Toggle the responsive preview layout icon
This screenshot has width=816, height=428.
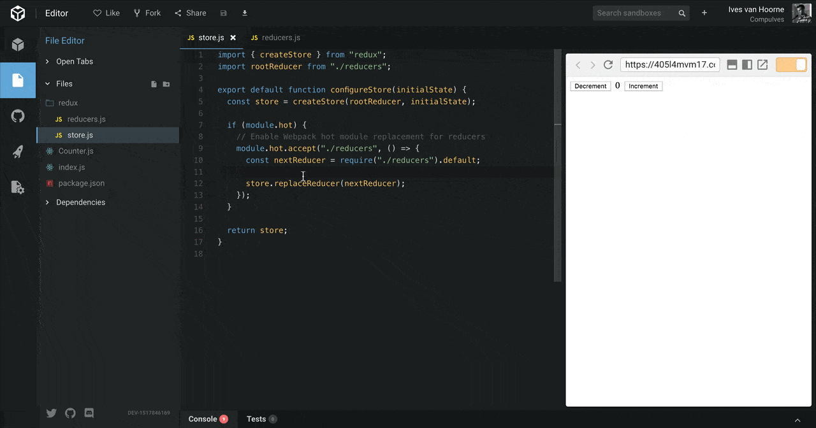(731, 64)
